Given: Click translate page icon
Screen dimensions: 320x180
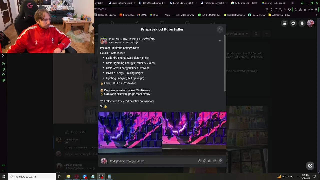Looking at the screenshot, I should [x=280, y=9].
